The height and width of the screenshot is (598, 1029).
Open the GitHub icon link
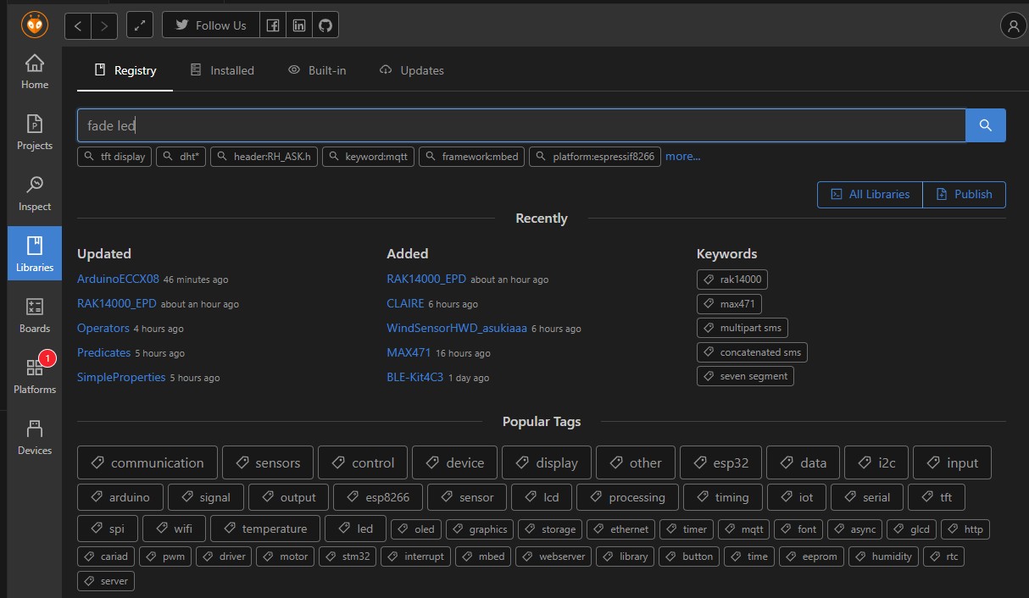325,25
